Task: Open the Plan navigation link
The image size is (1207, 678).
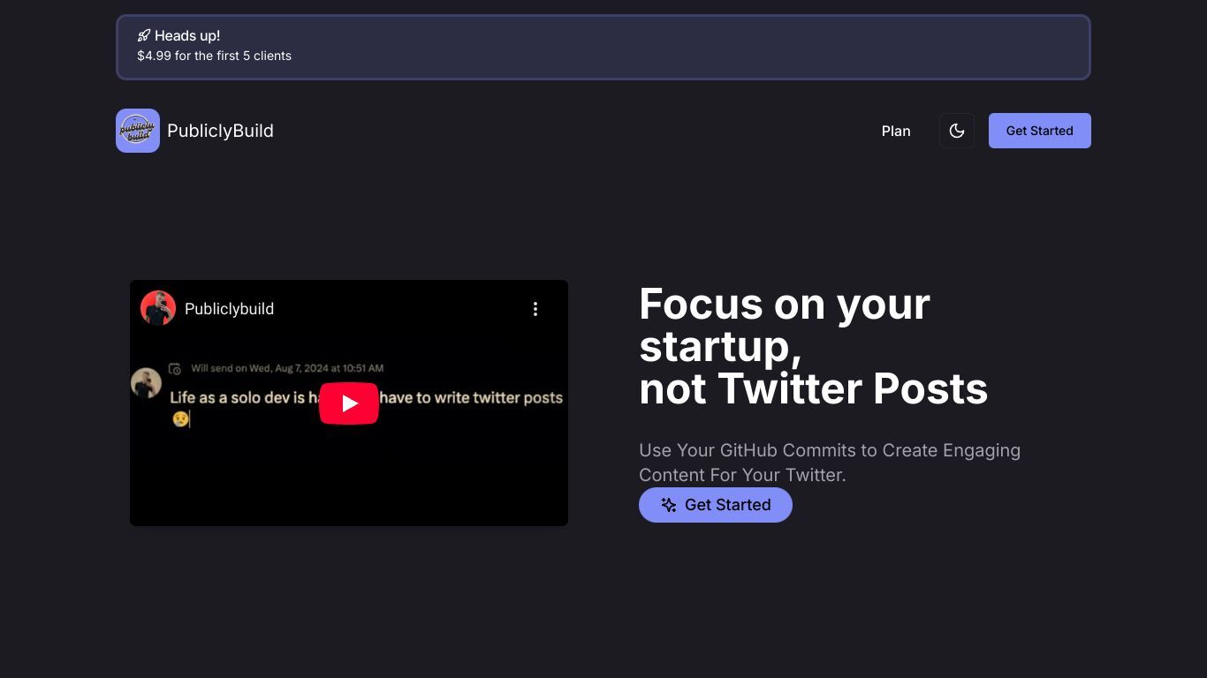Action: [896, 131]
